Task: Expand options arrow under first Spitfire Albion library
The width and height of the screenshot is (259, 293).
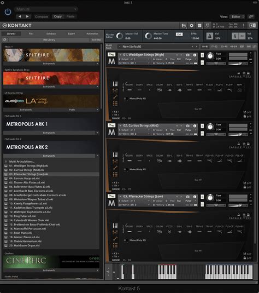Action: click(97, 64)
